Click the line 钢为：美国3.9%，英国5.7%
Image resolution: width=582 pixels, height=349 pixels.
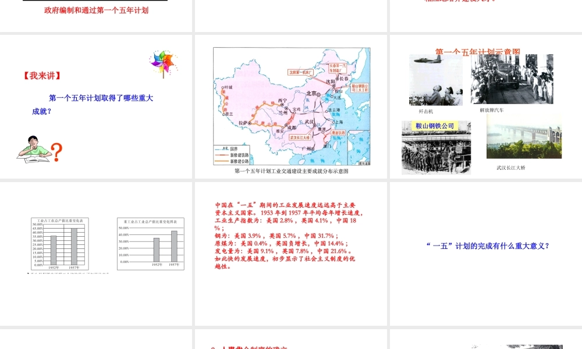coord(276,236)
